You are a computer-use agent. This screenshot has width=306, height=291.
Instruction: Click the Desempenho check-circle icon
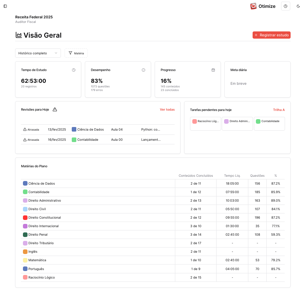143,70
